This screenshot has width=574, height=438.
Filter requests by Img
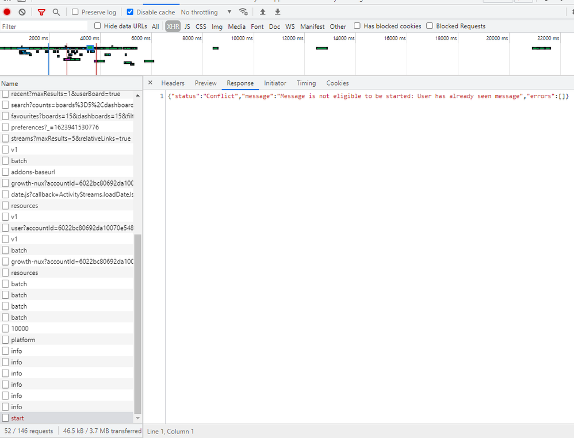(217, 26)
